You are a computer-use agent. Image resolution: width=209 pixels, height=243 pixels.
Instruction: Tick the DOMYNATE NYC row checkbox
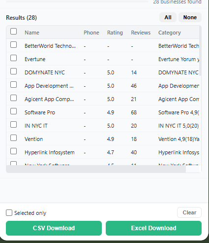coord(13,71)
